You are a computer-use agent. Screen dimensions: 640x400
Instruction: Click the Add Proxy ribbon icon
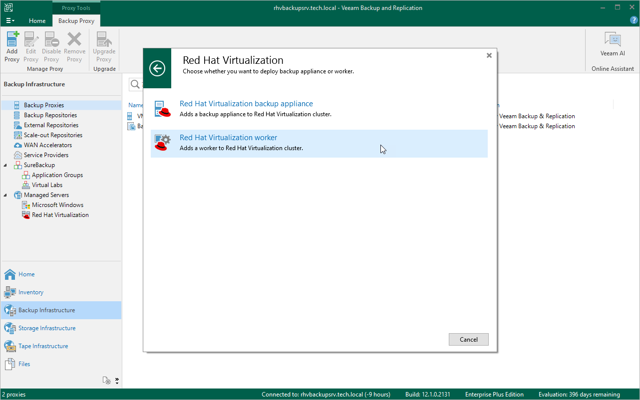point(12,47)
